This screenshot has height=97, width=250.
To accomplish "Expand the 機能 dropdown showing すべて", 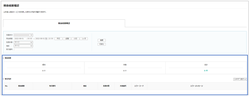I will [23, 46].
